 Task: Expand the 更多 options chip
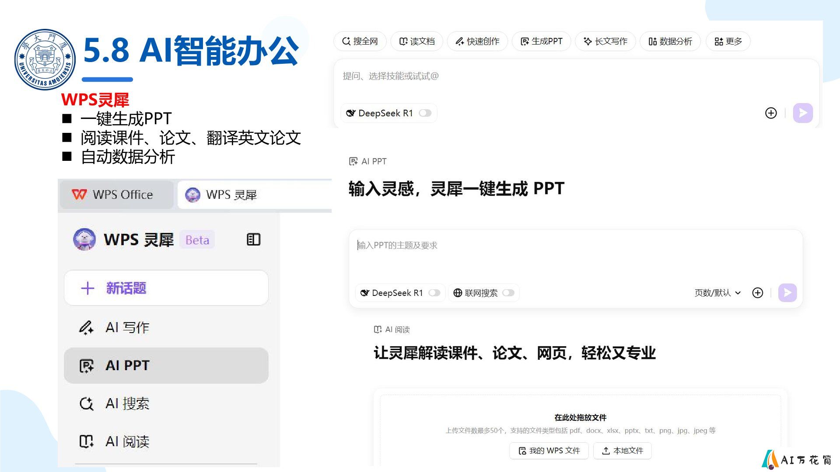pyautogui.click(x=728, y=41)
